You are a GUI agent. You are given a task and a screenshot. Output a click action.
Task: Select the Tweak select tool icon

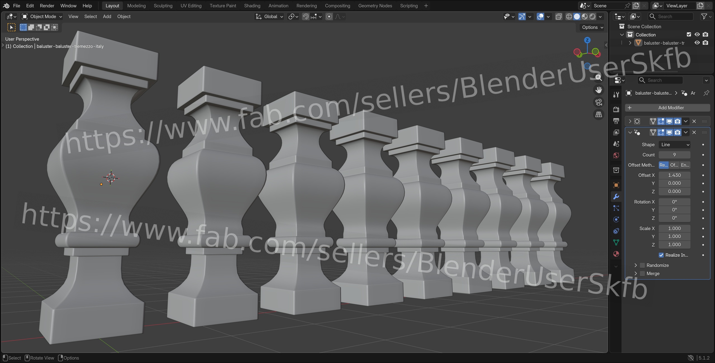coord(11,27)
